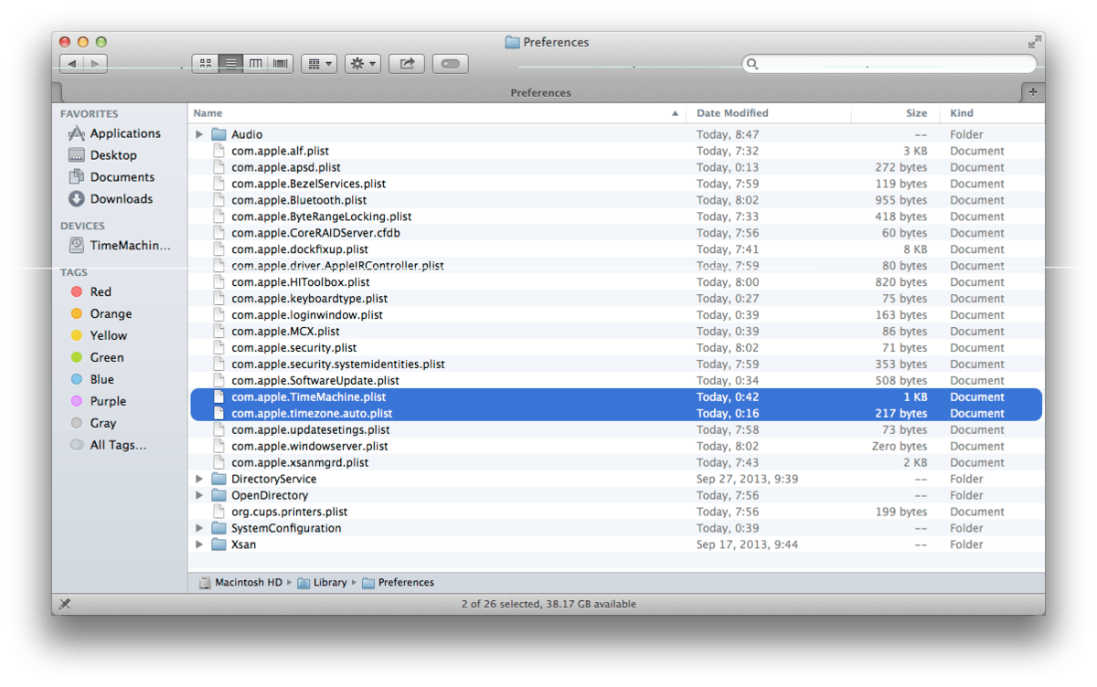Filter by the Gray tag
Image resolution: width=1097 pixels, height=687 pixels.
pos(93,424)
